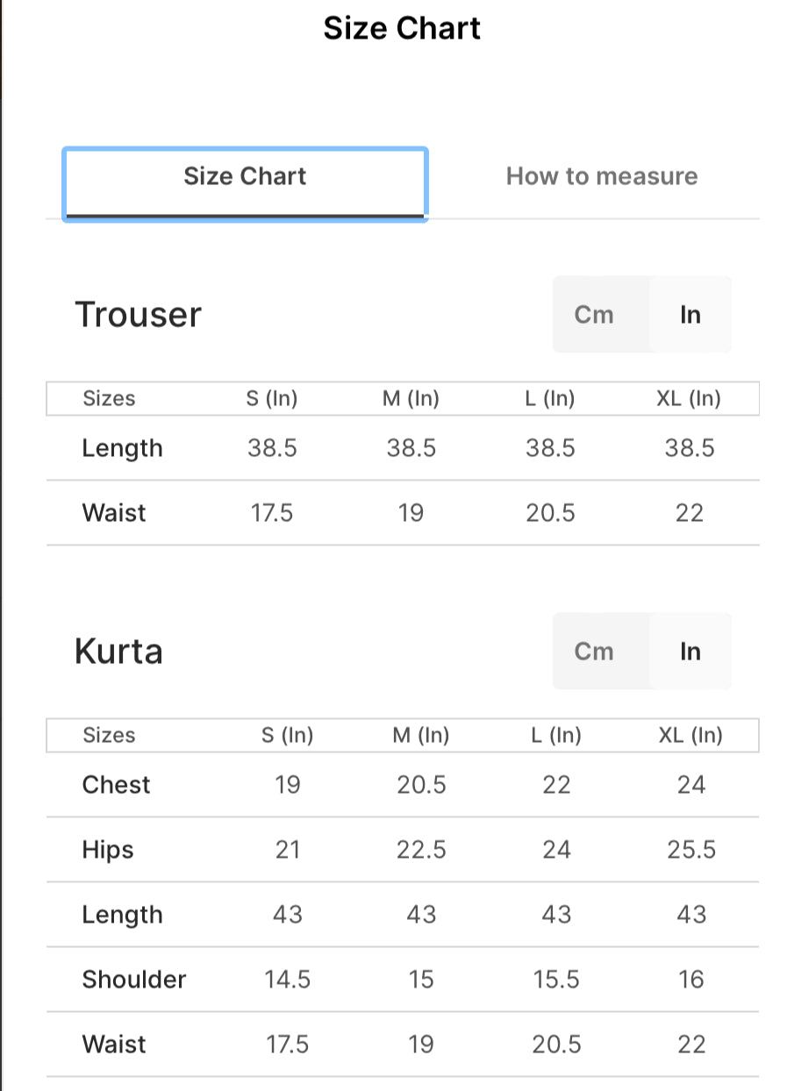Image resolution: width=787 pixels, height=1091 pixels.
Task: Select the Kurta Hips row label
Action: click(x=108, y=850)
